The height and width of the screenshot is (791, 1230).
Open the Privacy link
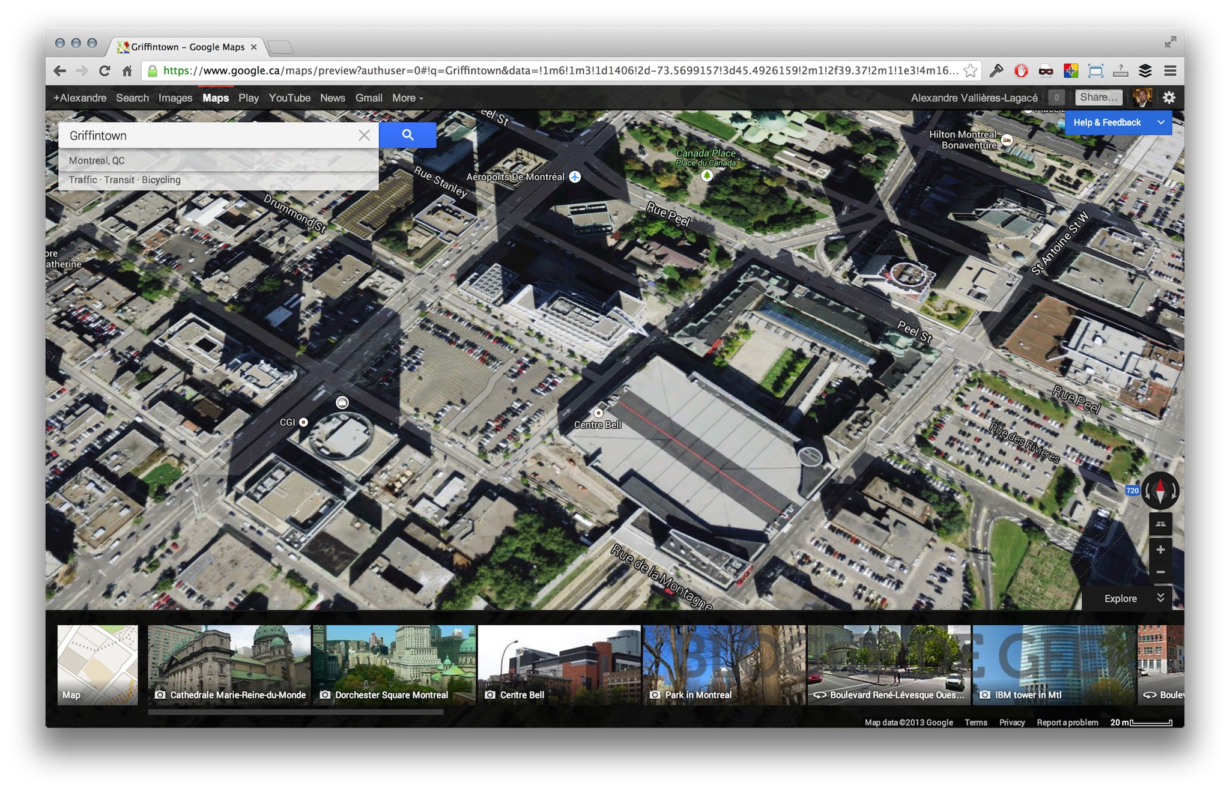click(1012, 723)
